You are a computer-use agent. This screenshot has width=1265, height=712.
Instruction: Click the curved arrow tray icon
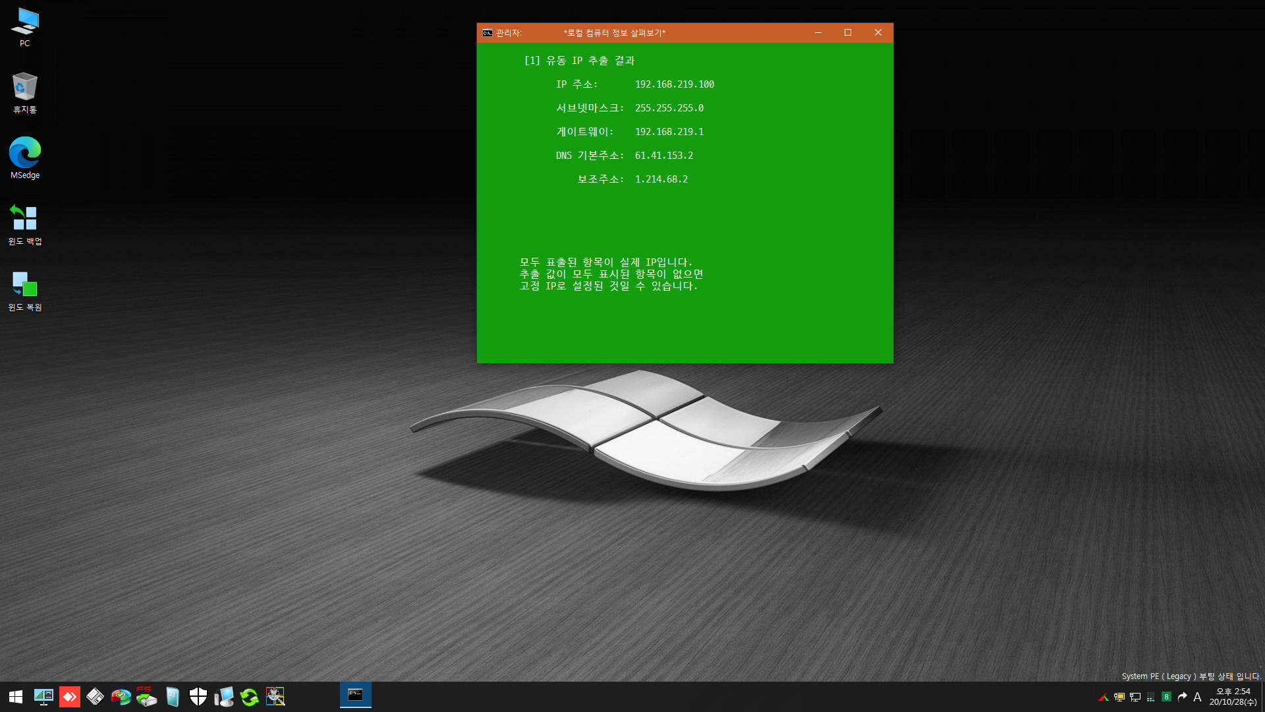coord(1182,697)
